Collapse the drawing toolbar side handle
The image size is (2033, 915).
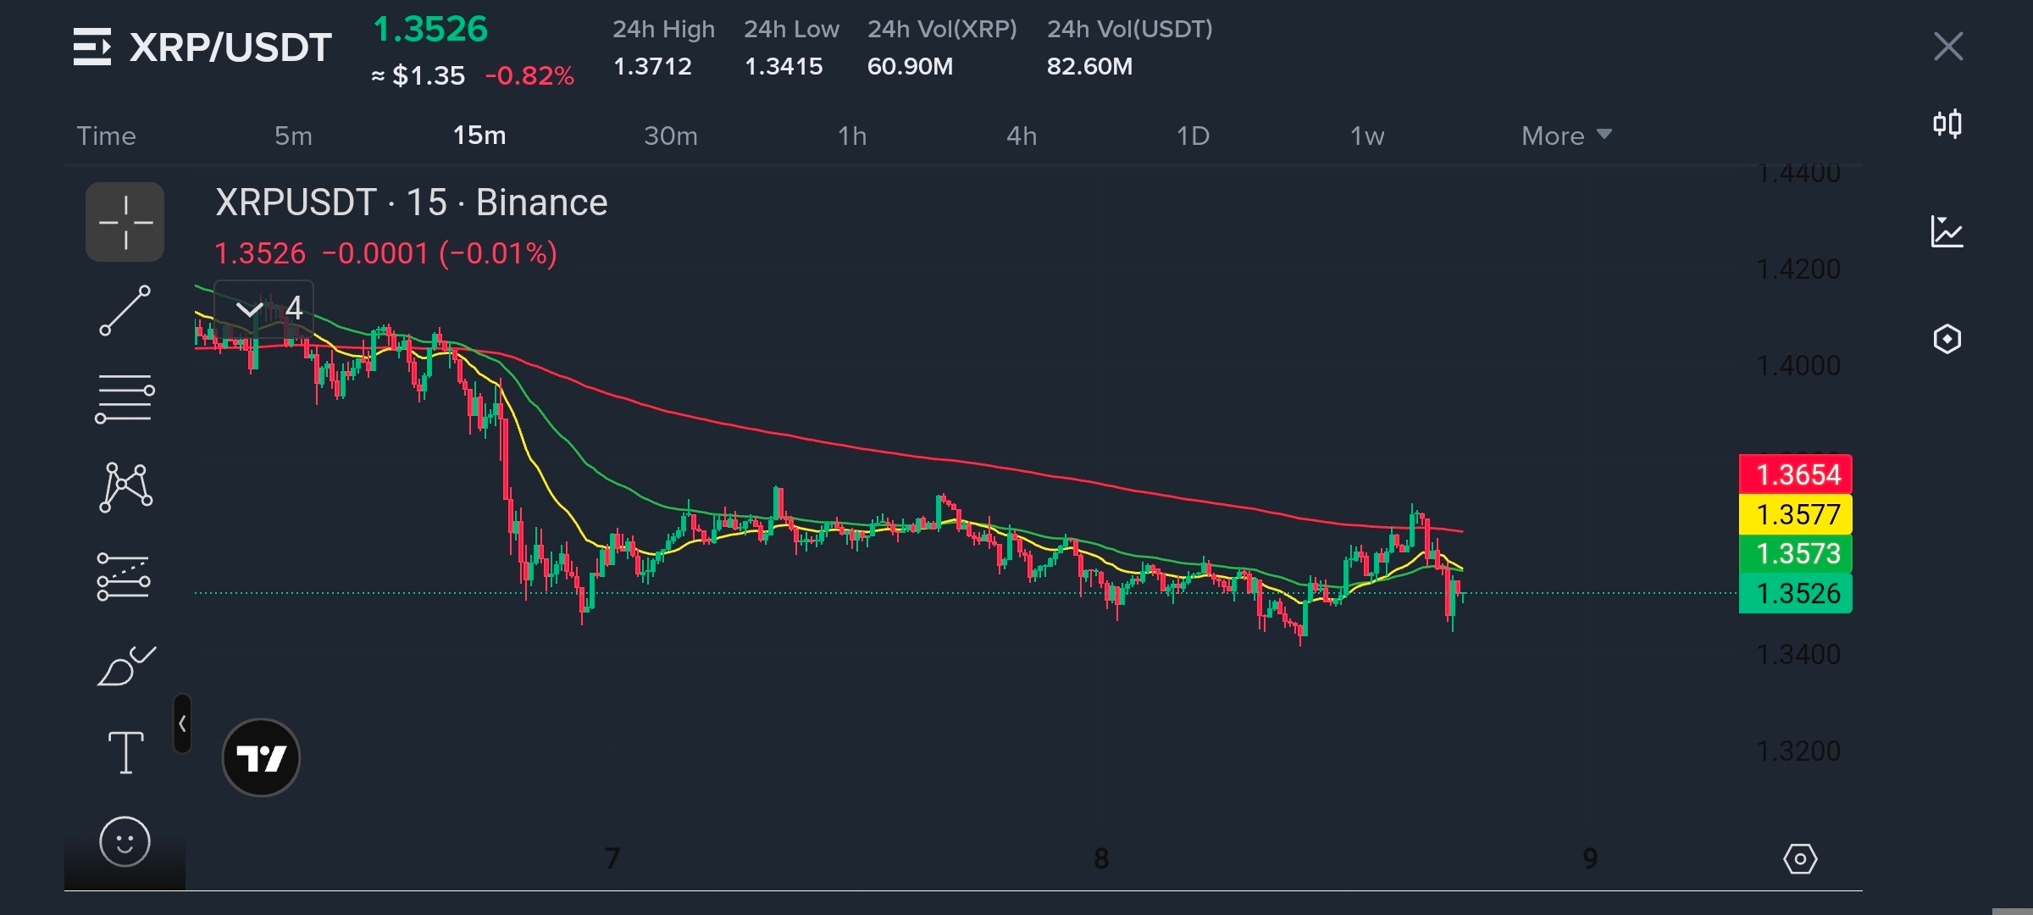point(182,724)
